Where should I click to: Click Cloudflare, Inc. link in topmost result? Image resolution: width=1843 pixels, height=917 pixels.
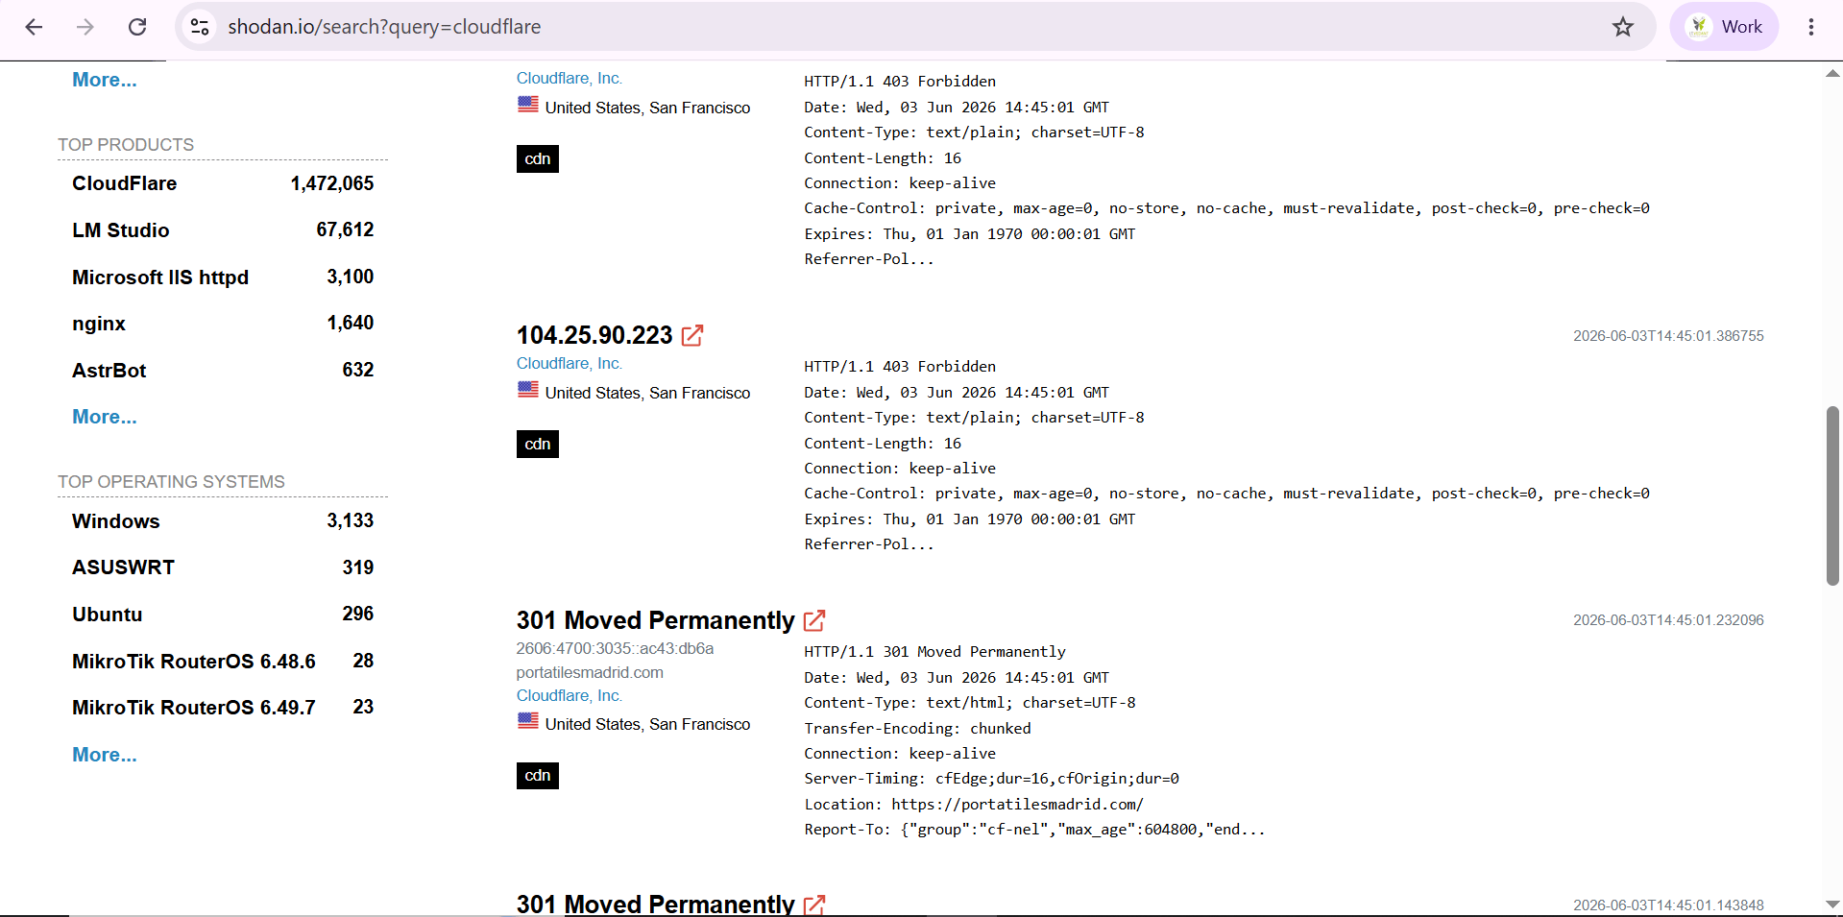(x=570, y=79)
